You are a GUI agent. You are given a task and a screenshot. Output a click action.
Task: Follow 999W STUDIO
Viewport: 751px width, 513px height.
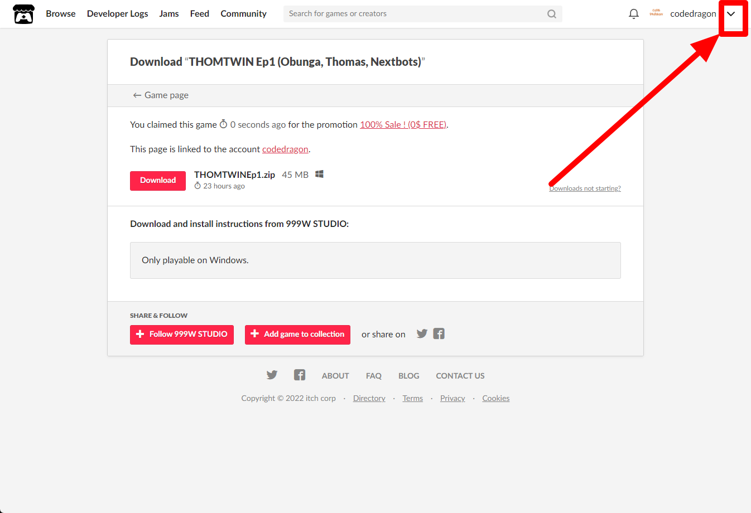[182, 335]
